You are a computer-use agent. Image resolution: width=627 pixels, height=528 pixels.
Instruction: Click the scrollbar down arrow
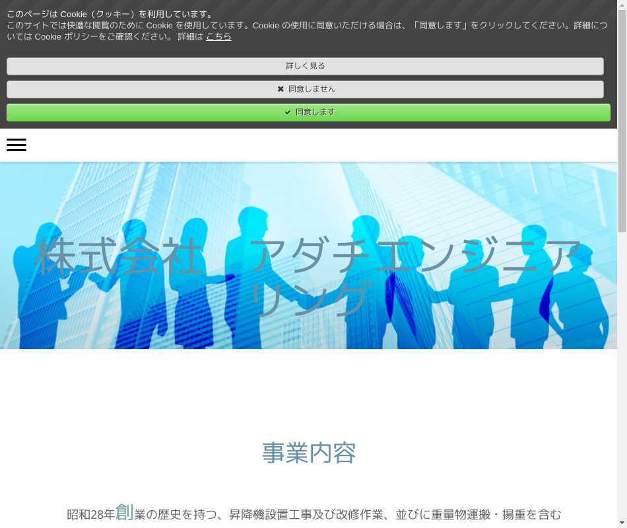point(622,523)
